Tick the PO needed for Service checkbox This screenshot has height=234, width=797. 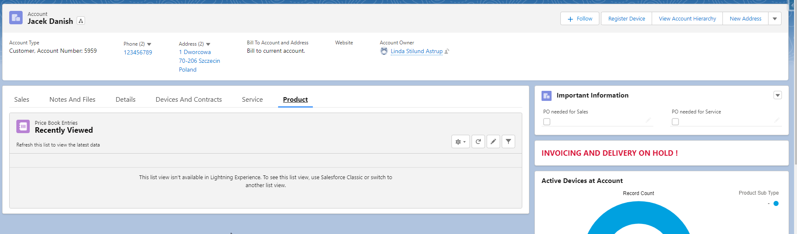(x=675, y=122)
